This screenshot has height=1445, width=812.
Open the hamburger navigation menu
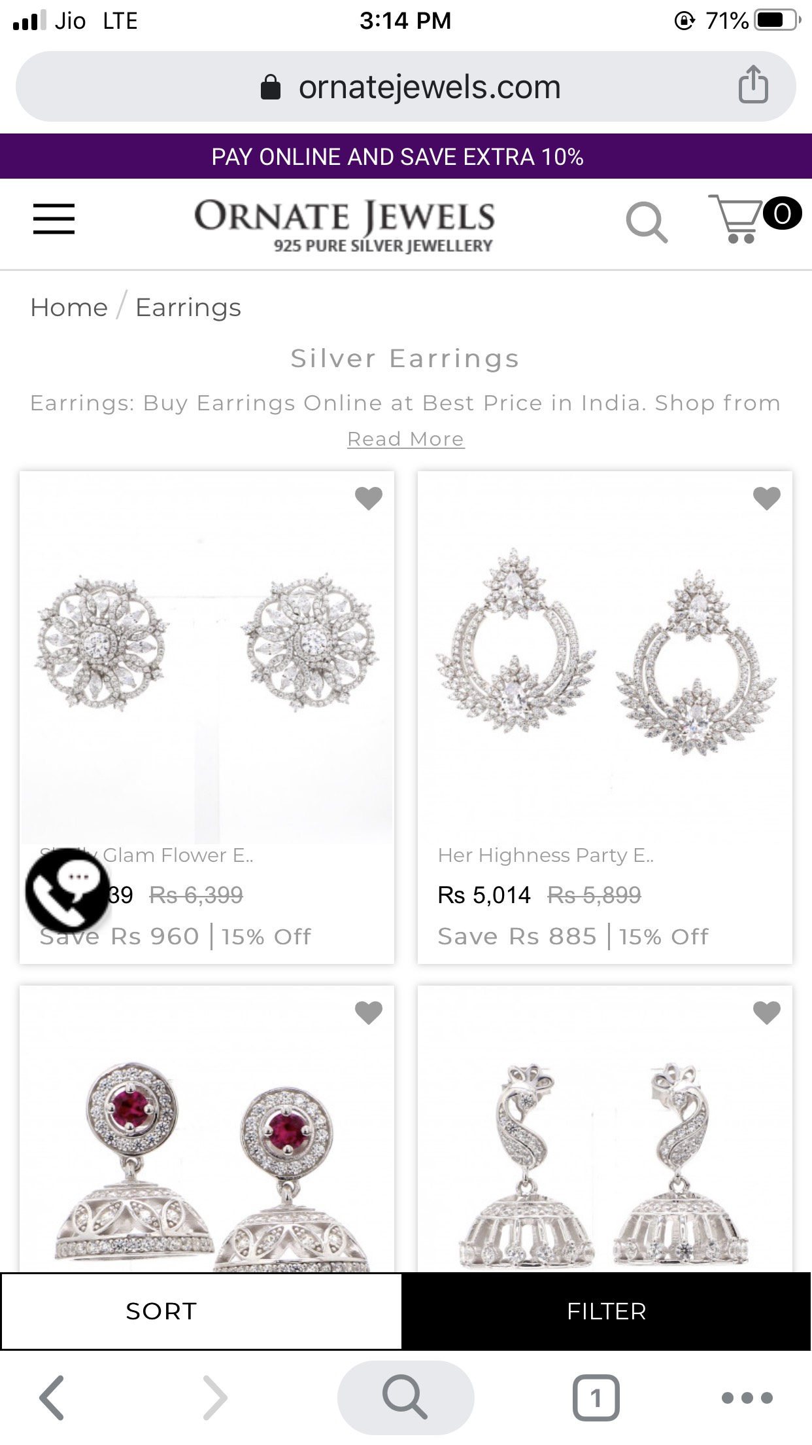[54, 219]
